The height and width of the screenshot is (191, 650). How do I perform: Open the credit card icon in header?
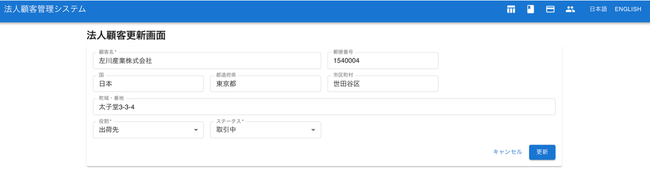pyautogui.click(x=551, y=9)
